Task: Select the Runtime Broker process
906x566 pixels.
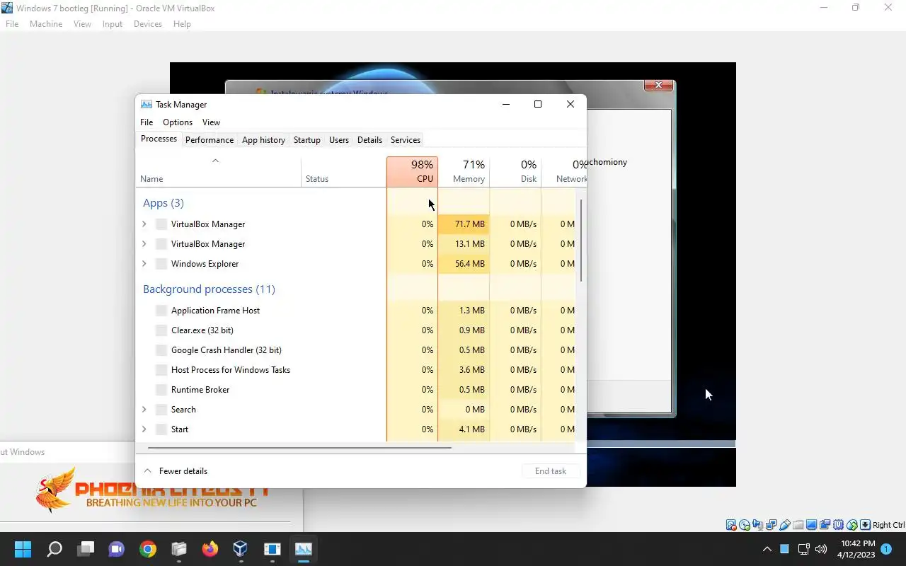Action: (x=355, y=390)
